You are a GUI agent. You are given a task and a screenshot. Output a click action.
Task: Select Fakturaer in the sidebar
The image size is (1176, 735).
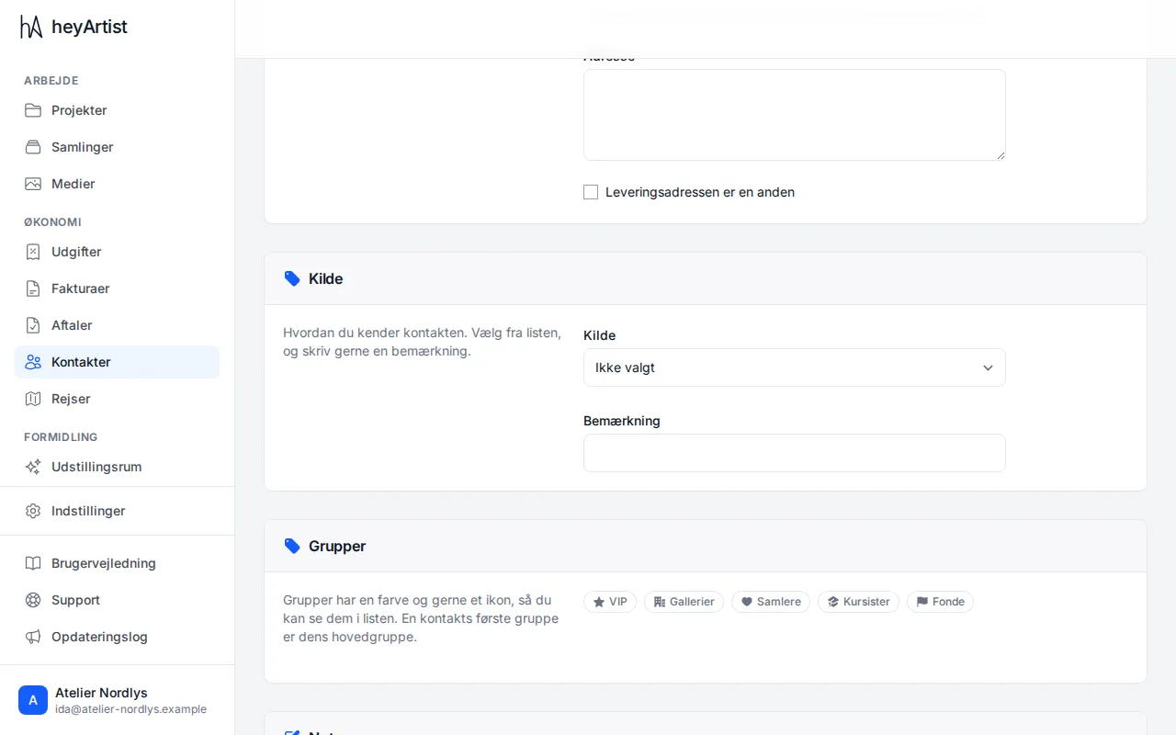[118, 288]
